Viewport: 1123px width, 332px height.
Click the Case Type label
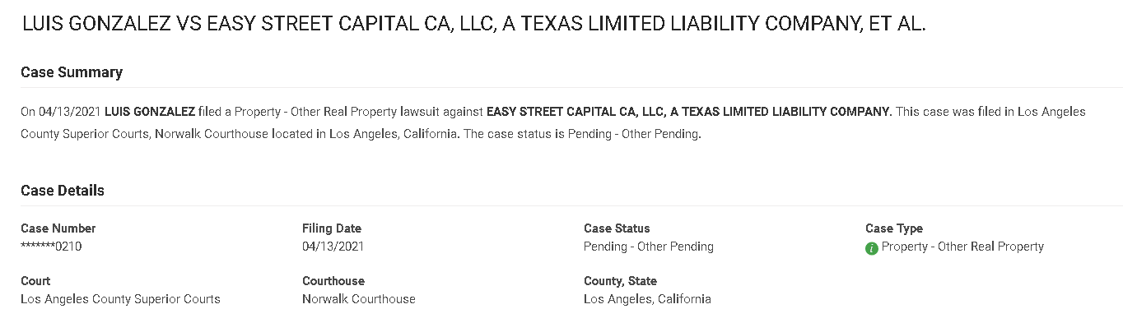click(894, 228)
